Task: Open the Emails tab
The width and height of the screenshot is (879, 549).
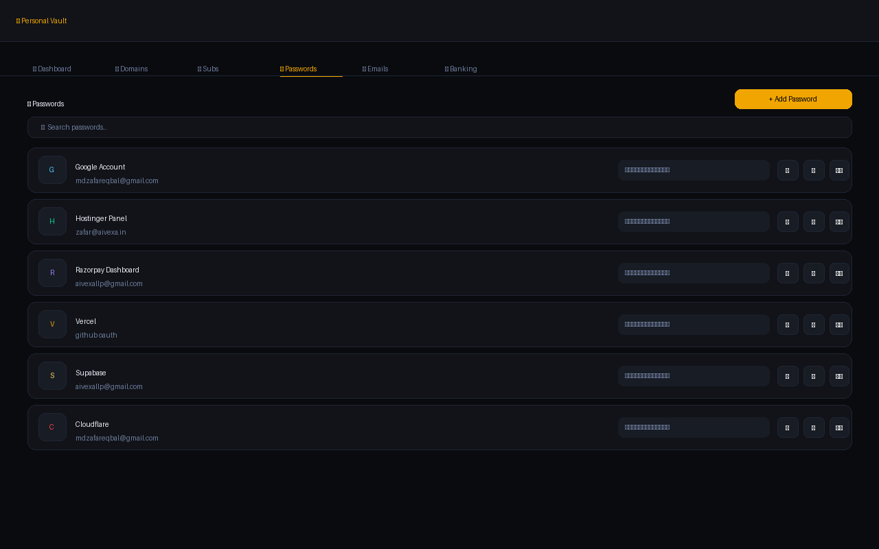Action: [x=376, y=69]
